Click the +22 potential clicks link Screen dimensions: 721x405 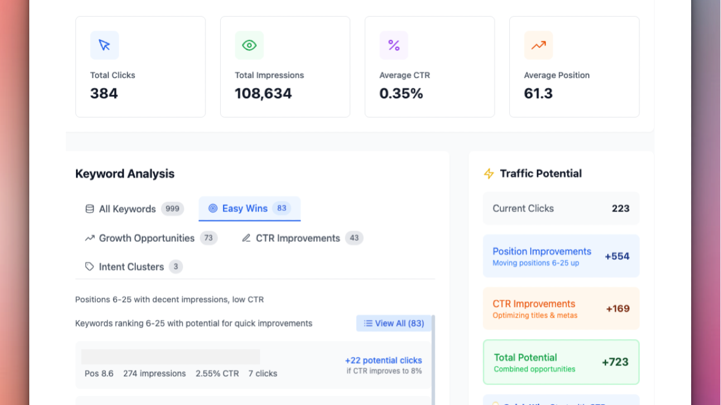[x=383, y=361]
